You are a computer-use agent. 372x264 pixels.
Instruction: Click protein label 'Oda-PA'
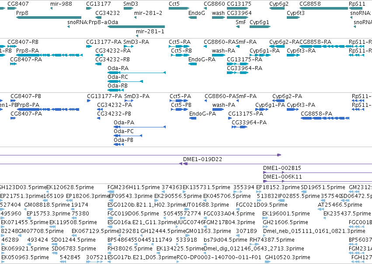click(124, 123)
